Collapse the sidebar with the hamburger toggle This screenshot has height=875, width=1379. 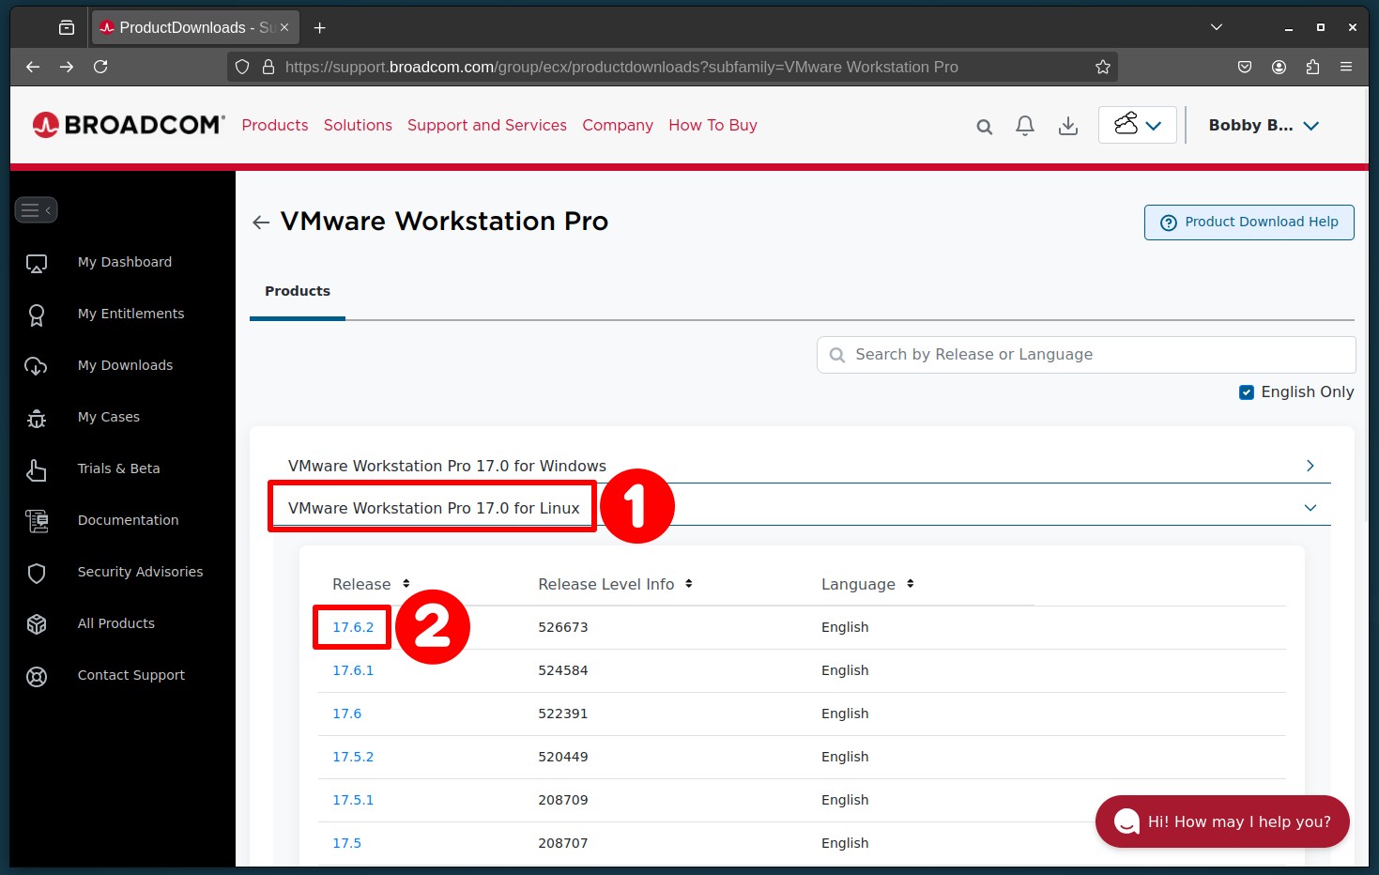coord(36,210)
